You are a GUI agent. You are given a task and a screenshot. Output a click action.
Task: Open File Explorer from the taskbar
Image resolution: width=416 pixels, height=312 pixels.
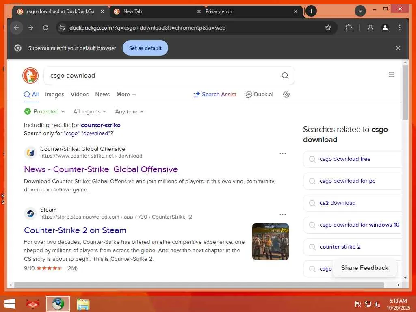(x=83, y=304)
